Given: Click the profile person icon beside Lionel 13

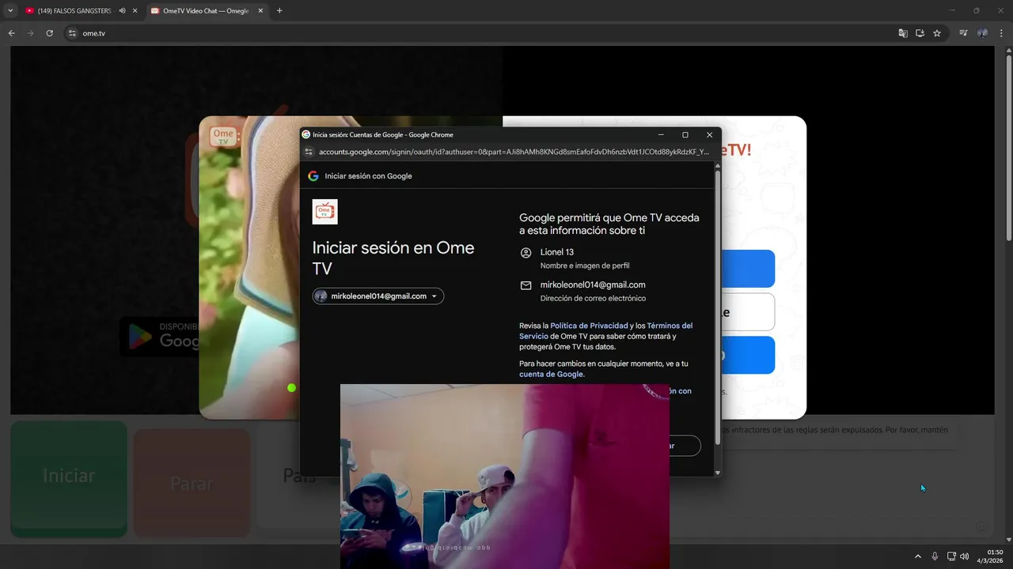Looking at the screenshot, I should [x=526, y=253].
